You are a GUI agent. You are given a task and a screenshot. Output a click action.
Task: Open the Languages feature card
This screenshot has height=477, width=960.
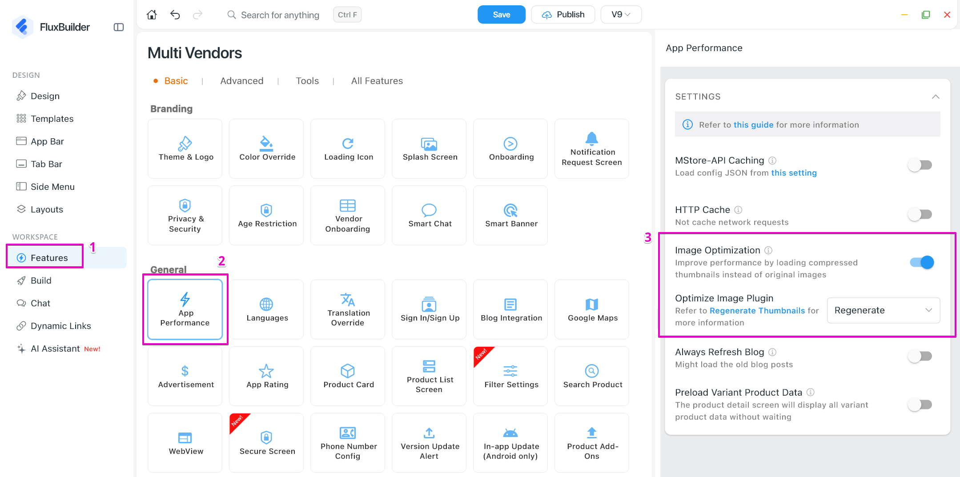(266, 309)
